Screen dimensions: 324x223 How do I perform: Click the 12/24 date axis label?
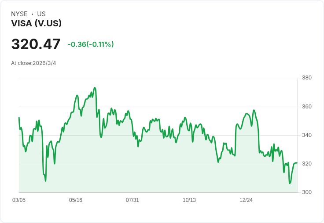246,200
